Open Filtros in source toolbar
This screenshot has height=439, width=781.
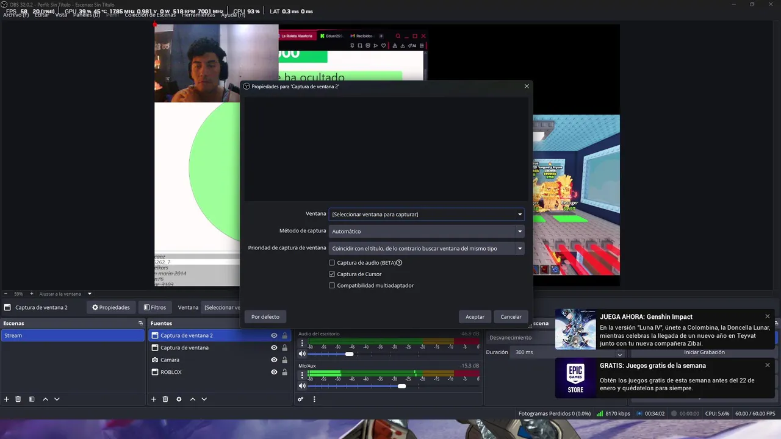click(x=155, y=307)
